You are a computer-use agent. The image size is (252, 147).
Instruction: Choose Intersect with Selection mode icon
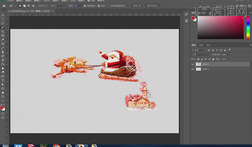(33, 6)
